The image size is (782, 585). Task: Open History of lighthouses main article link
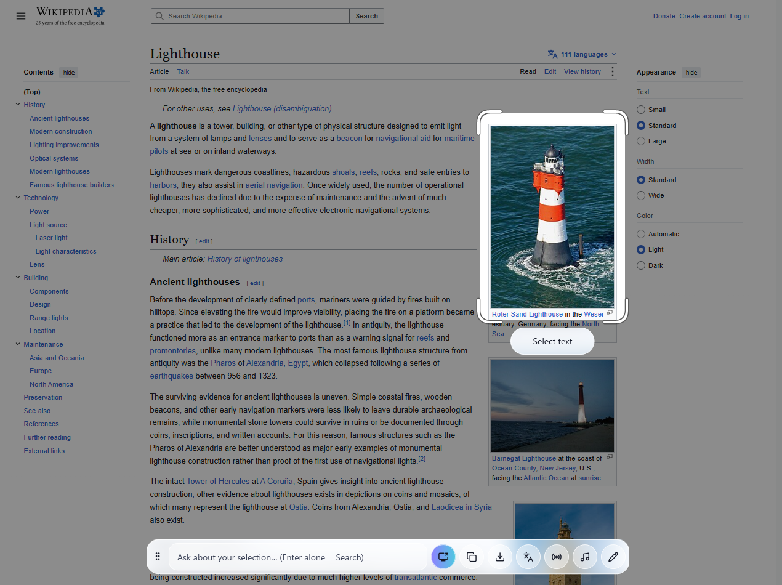pyautogui.click(x=244, y=259)
